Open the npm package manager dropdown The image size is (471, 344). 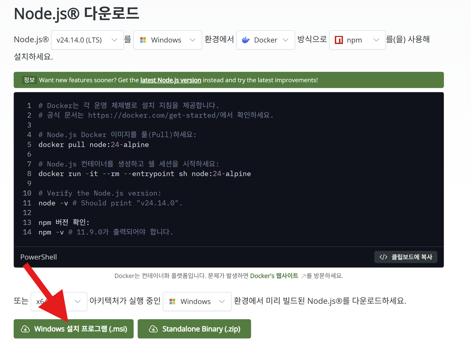point(357,40)
